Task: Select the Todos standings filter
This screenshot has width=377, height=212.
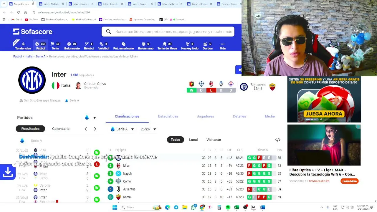Action: (x=175, y=140)
